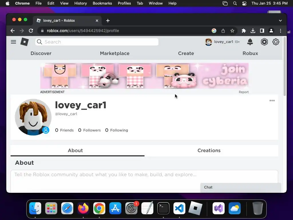Open the notifications bell

pos(250,42)
